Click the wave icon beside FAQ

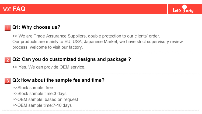click(x=7, y=9)
